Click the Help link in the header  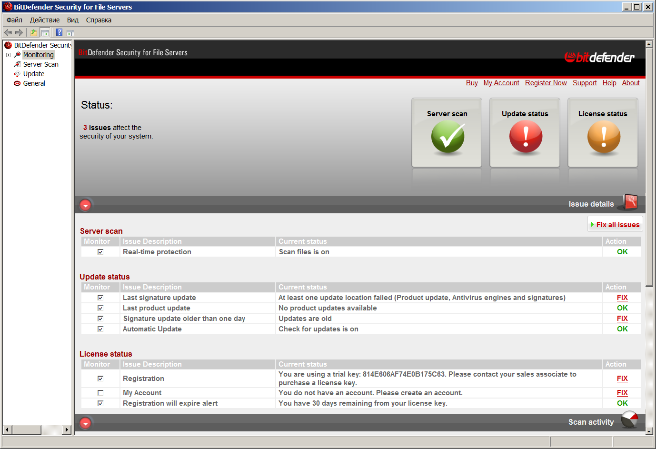point(609,83)
